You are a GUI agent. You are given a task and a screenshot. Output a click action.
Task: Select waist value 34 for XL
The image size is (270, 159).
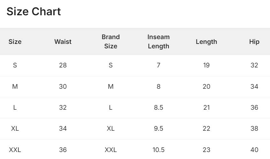click(x=63, y=128)
